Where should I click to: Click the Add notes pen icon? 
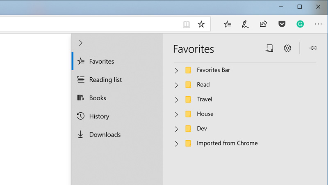pyautogui.click(x=245, y=24)
